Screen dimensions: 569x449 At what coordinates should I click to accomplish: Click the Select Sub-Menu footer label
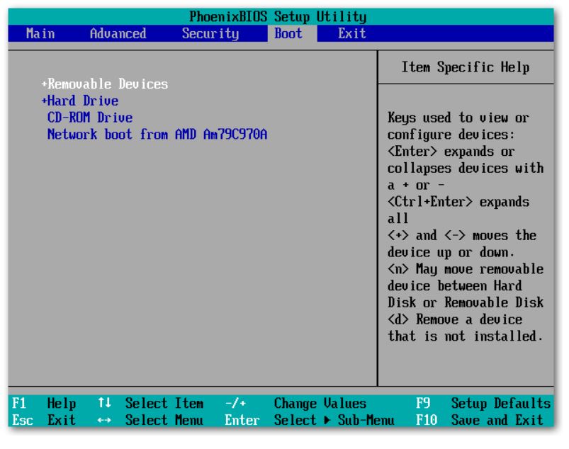(x=334, y=420)
